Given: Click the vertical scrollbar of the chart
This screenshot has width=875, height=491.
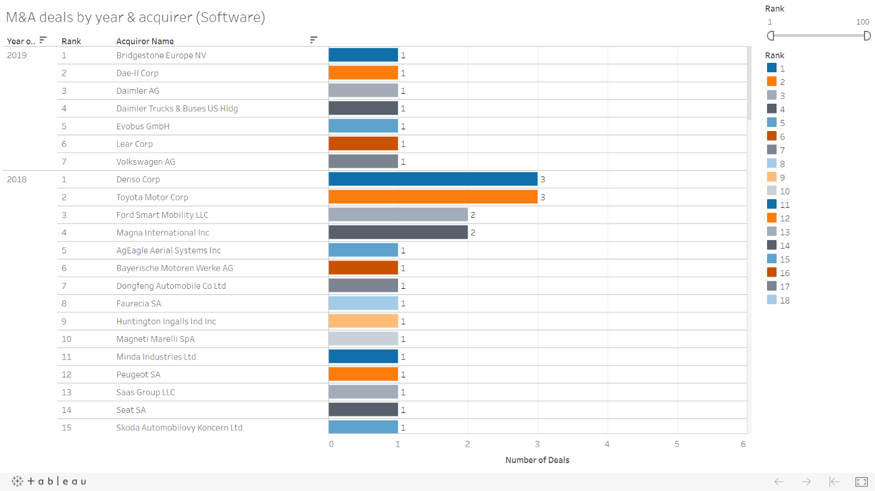Looking at the screenshot, I should [750, 83].
